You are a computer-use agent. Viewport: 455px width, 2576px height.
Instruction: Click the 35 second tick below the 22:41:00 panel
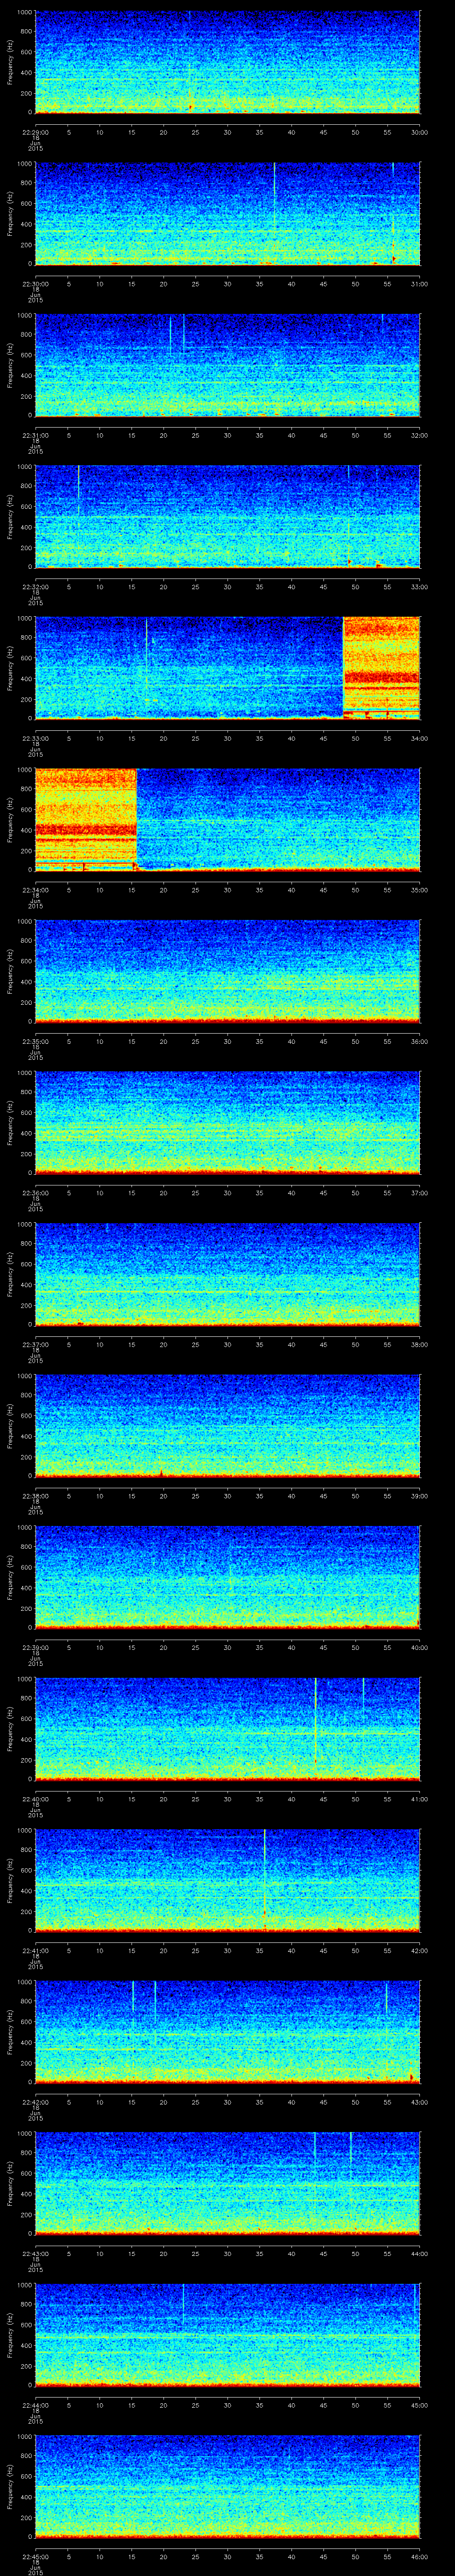coord(260,1950)
